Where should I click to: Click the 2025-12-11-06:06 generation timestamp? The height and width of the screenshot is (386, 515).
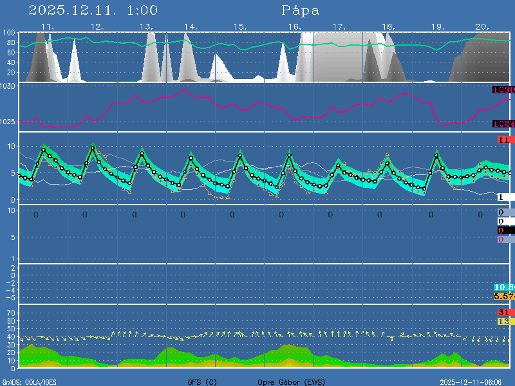475,382
